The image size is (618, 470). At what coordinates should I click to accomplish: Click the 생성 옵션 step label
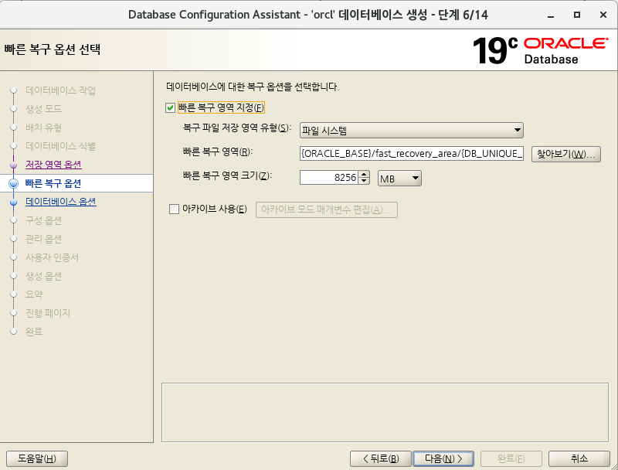coord(44,276)
